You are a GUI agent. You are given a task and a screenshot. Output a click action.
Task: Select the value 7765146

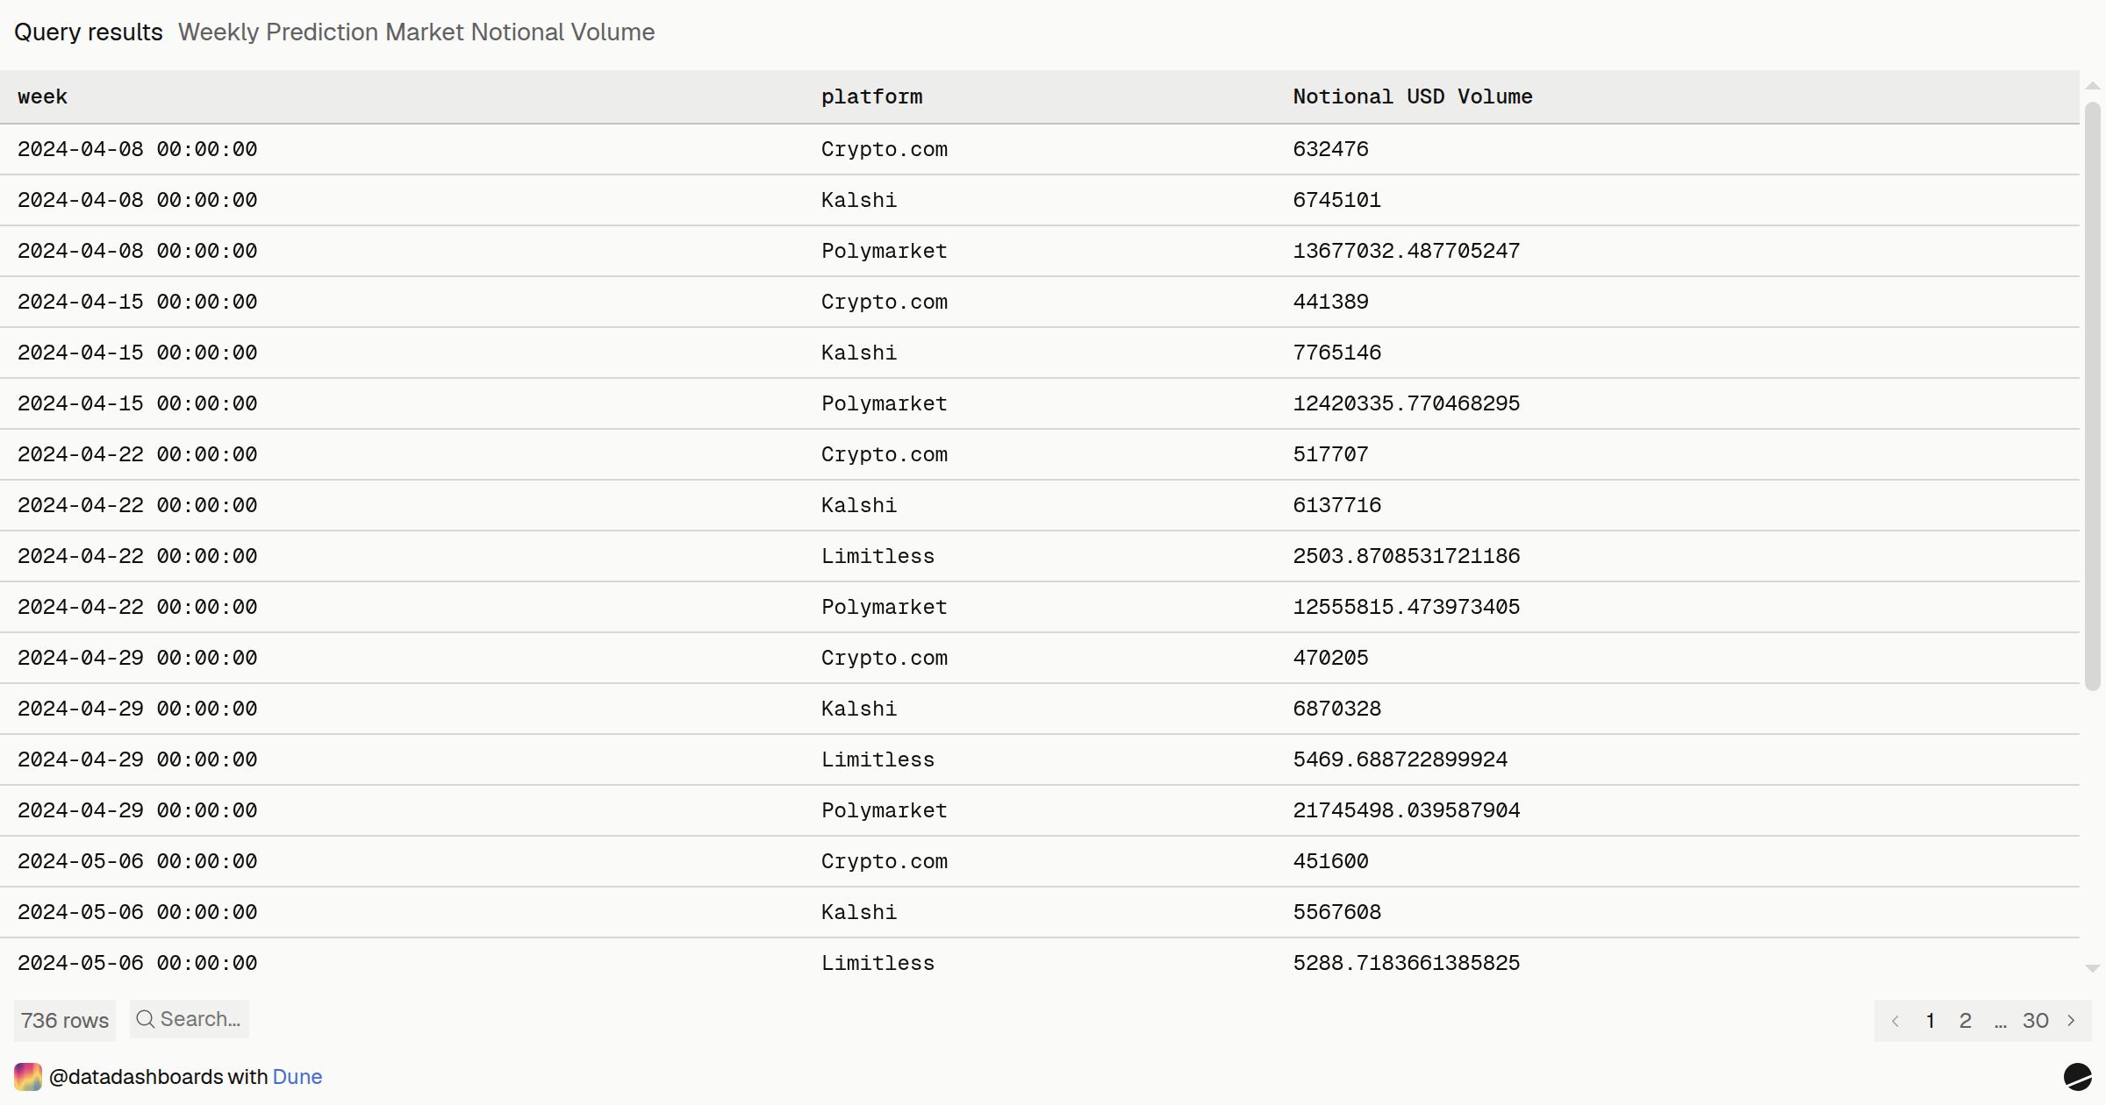pos(1336,353)
